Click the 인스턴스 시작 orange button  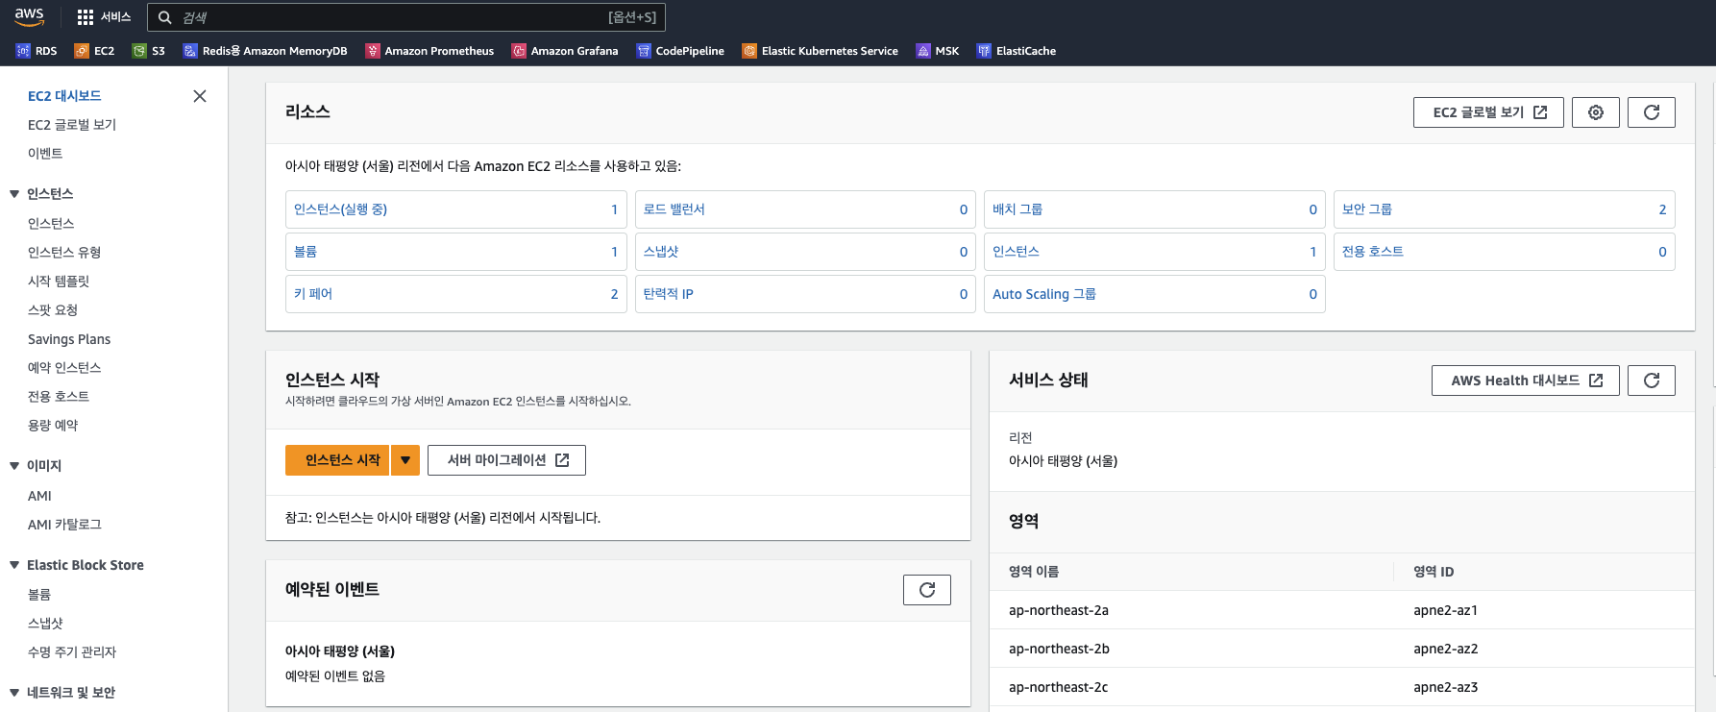point(338,460)
